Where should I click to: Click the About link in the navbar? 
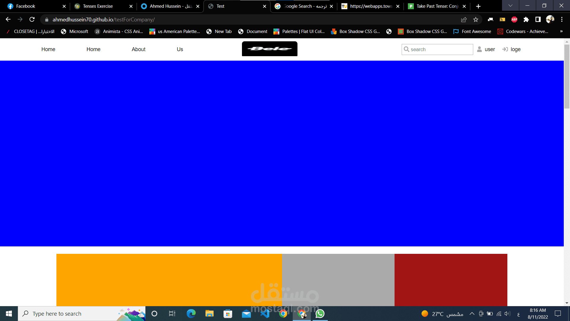pyautogui.click(x=138, y=49)
